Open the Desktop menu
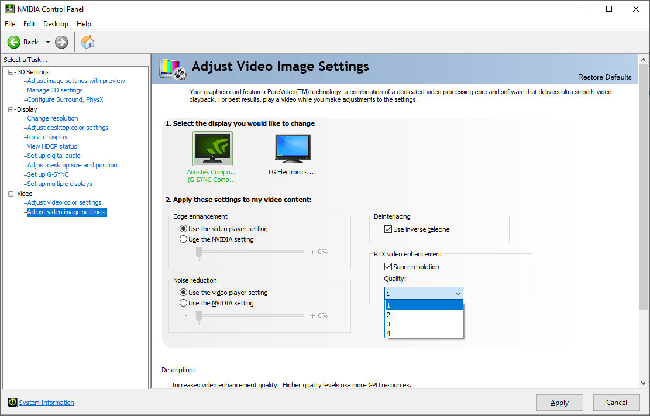Viewport: 650px width, 416px height. (56, 24)
